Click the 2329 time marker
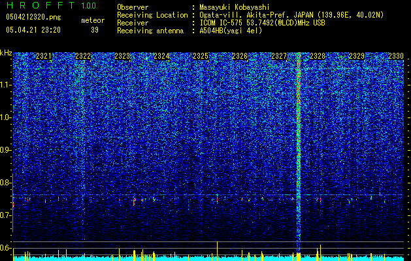The image size is (411, 261). coord(357,56)
